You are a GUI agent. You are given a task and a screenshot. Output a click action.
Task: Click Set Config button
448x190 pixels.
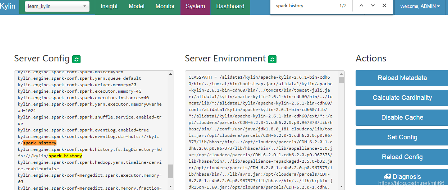click(402, 137)
